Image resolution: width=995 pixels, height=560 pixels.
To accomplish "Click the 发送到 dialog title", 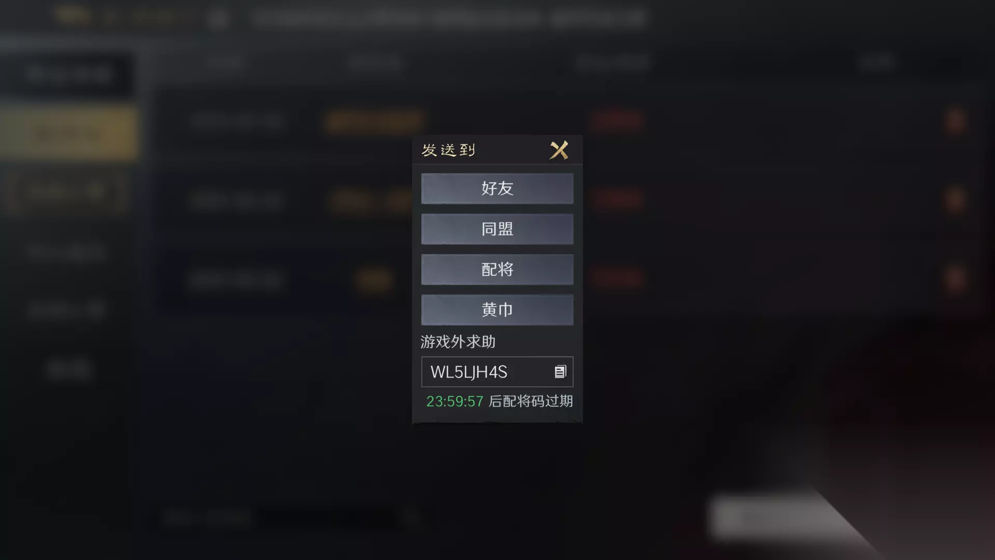I will (x=448, y=150).
